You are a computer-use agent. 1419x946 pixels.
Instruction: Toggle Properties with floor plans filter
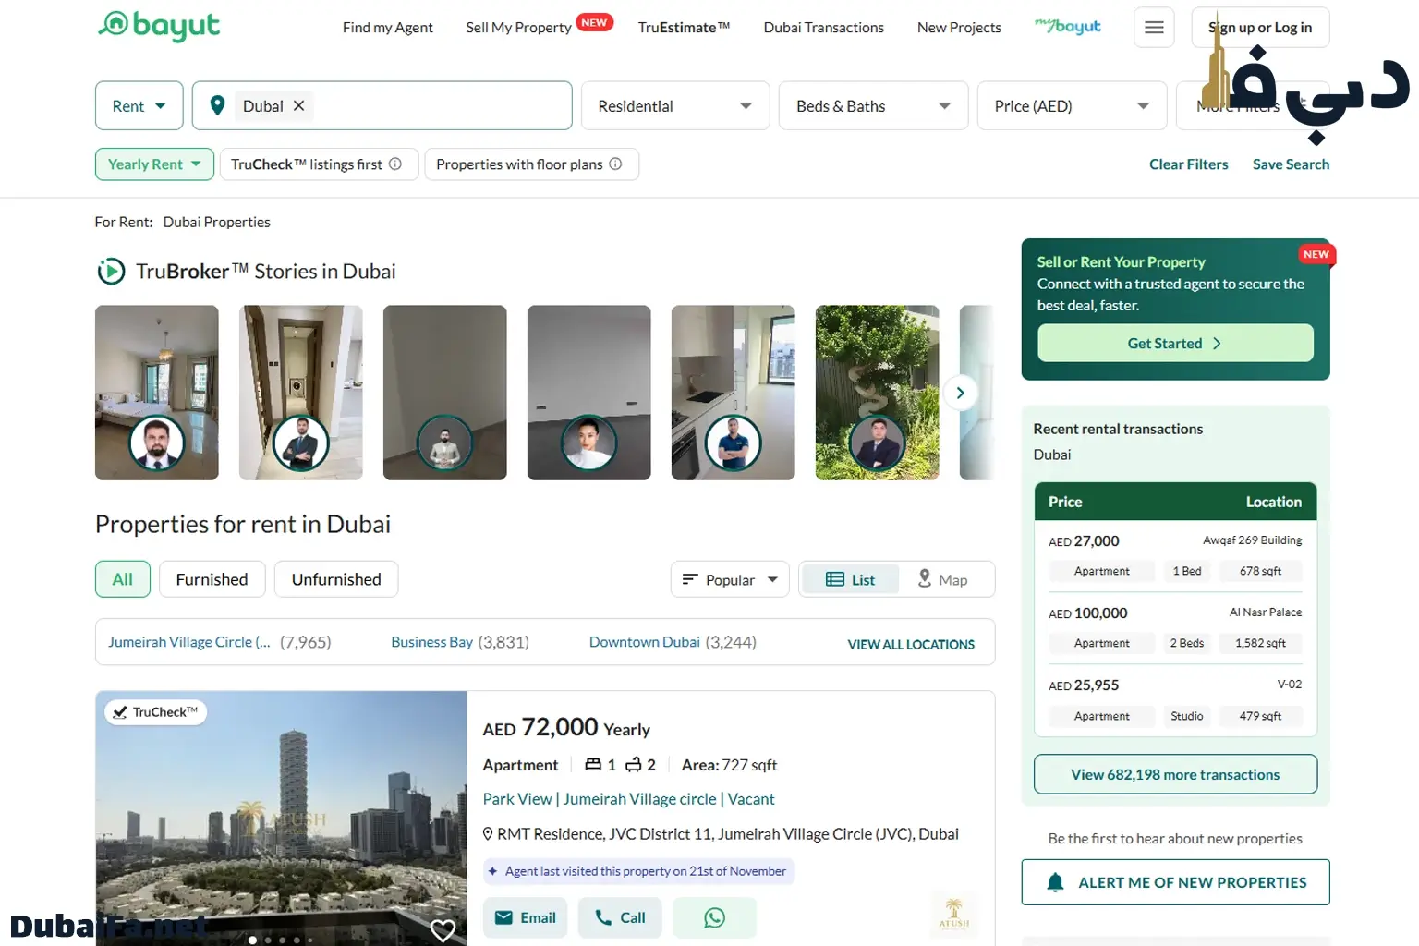[x=518, y=164]
